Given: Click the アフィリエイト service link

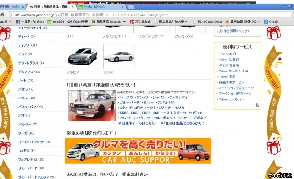Looking at the screenshot, I should click(x=227, y=54).
